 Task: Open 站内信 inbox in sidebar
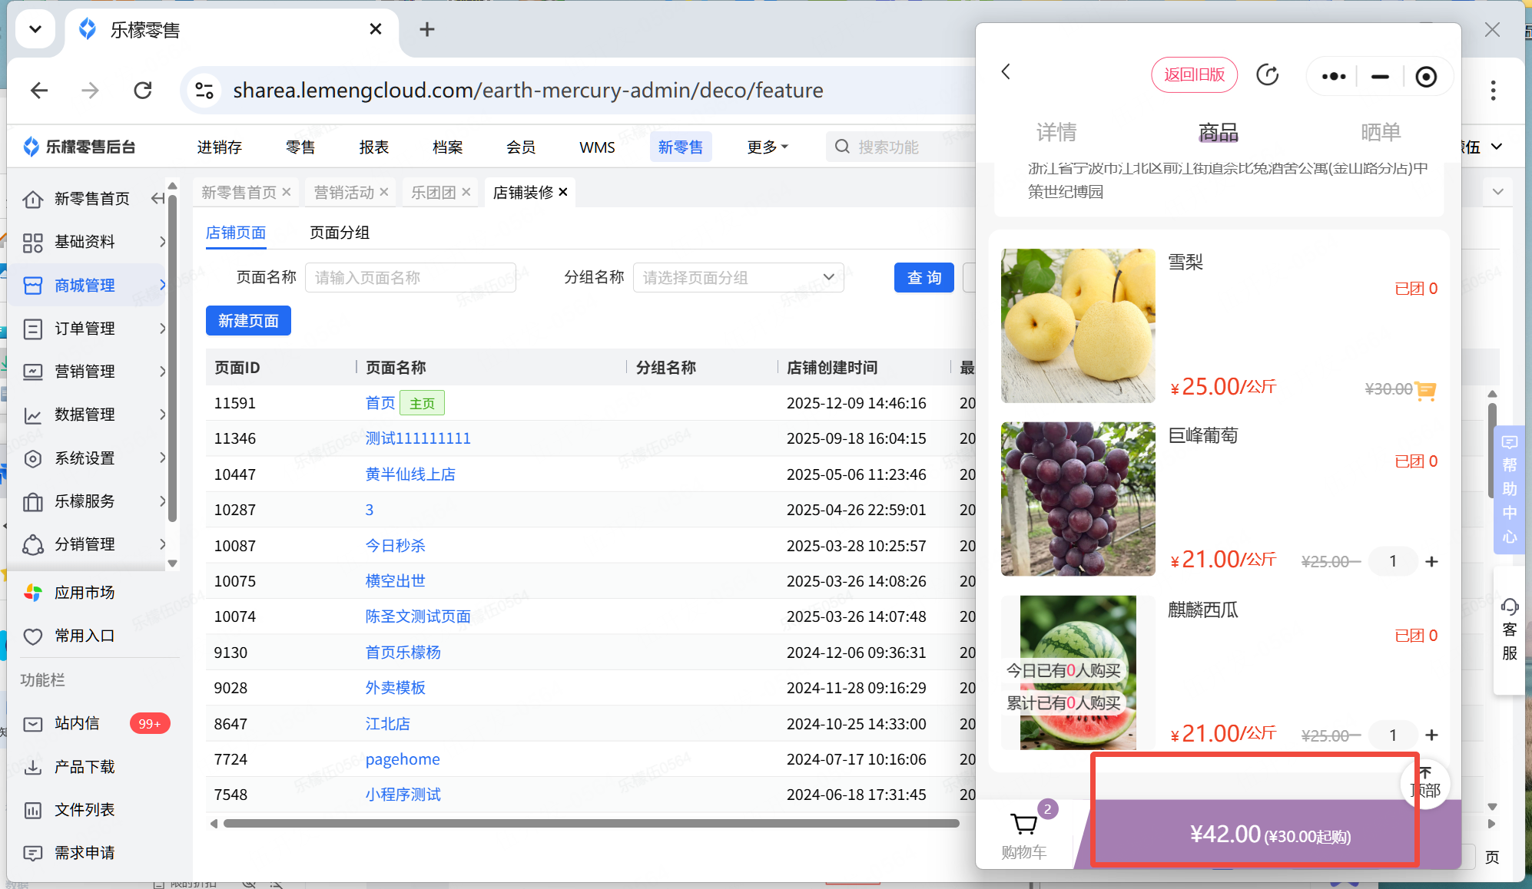pos(77,723)
